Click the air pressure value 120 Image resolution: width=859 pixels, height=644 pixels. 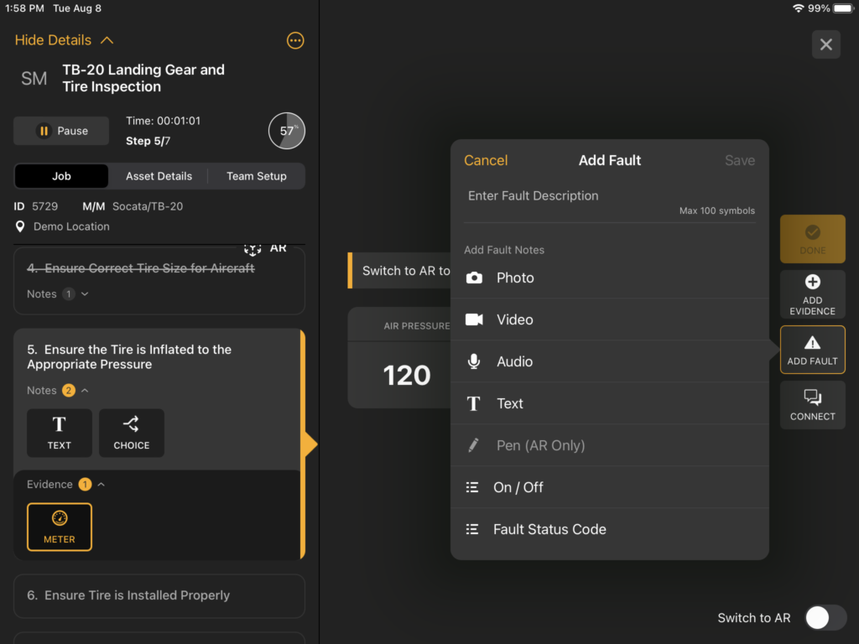pos(407,376)
